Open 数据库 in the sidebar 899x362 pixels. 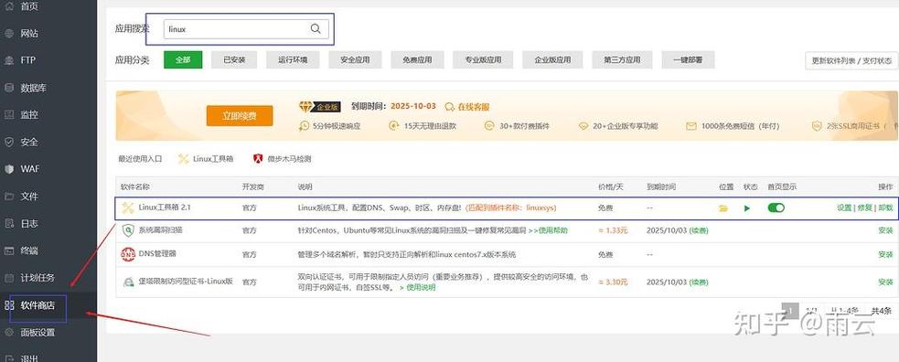point(34,88)
